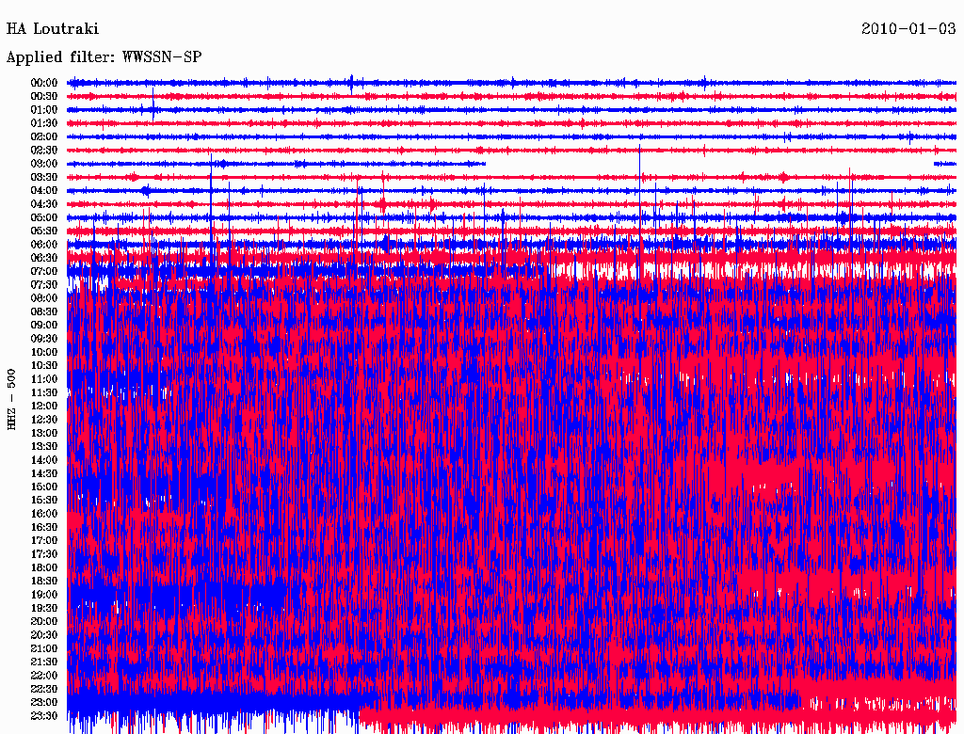Click the '02:30' time label
This screenshot has height=734, width=964.
coord(44,150)
